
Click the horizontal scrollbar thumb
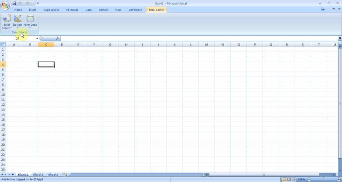264,175
